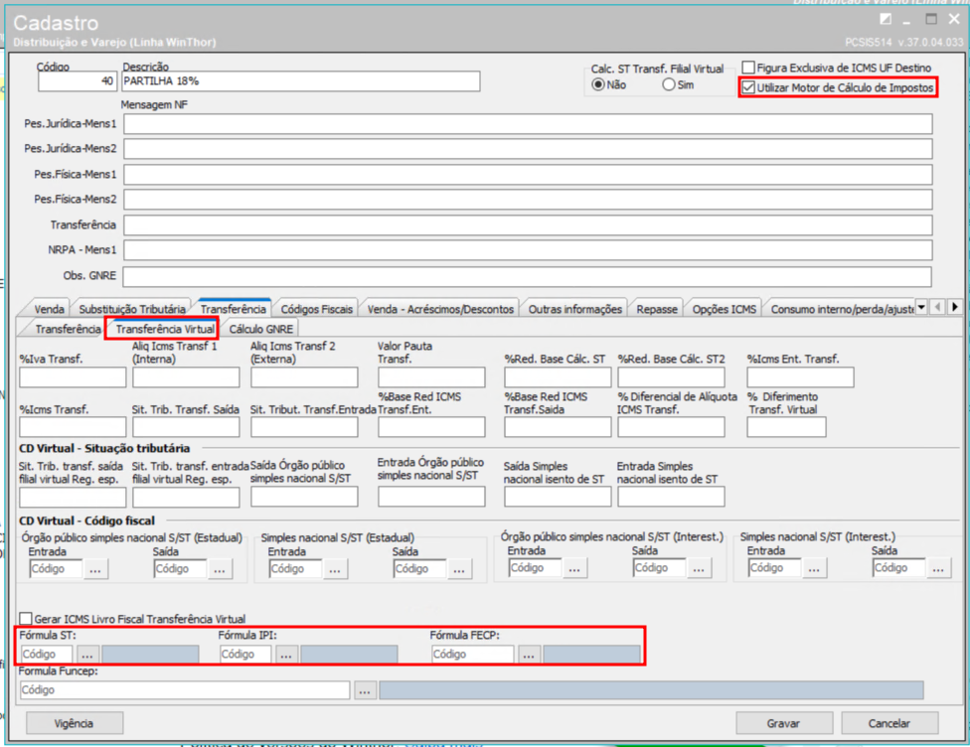970x747 pixels.
Task: Click the %Red. Base Cálc. ST field
Action: click(x=558, y=377)
